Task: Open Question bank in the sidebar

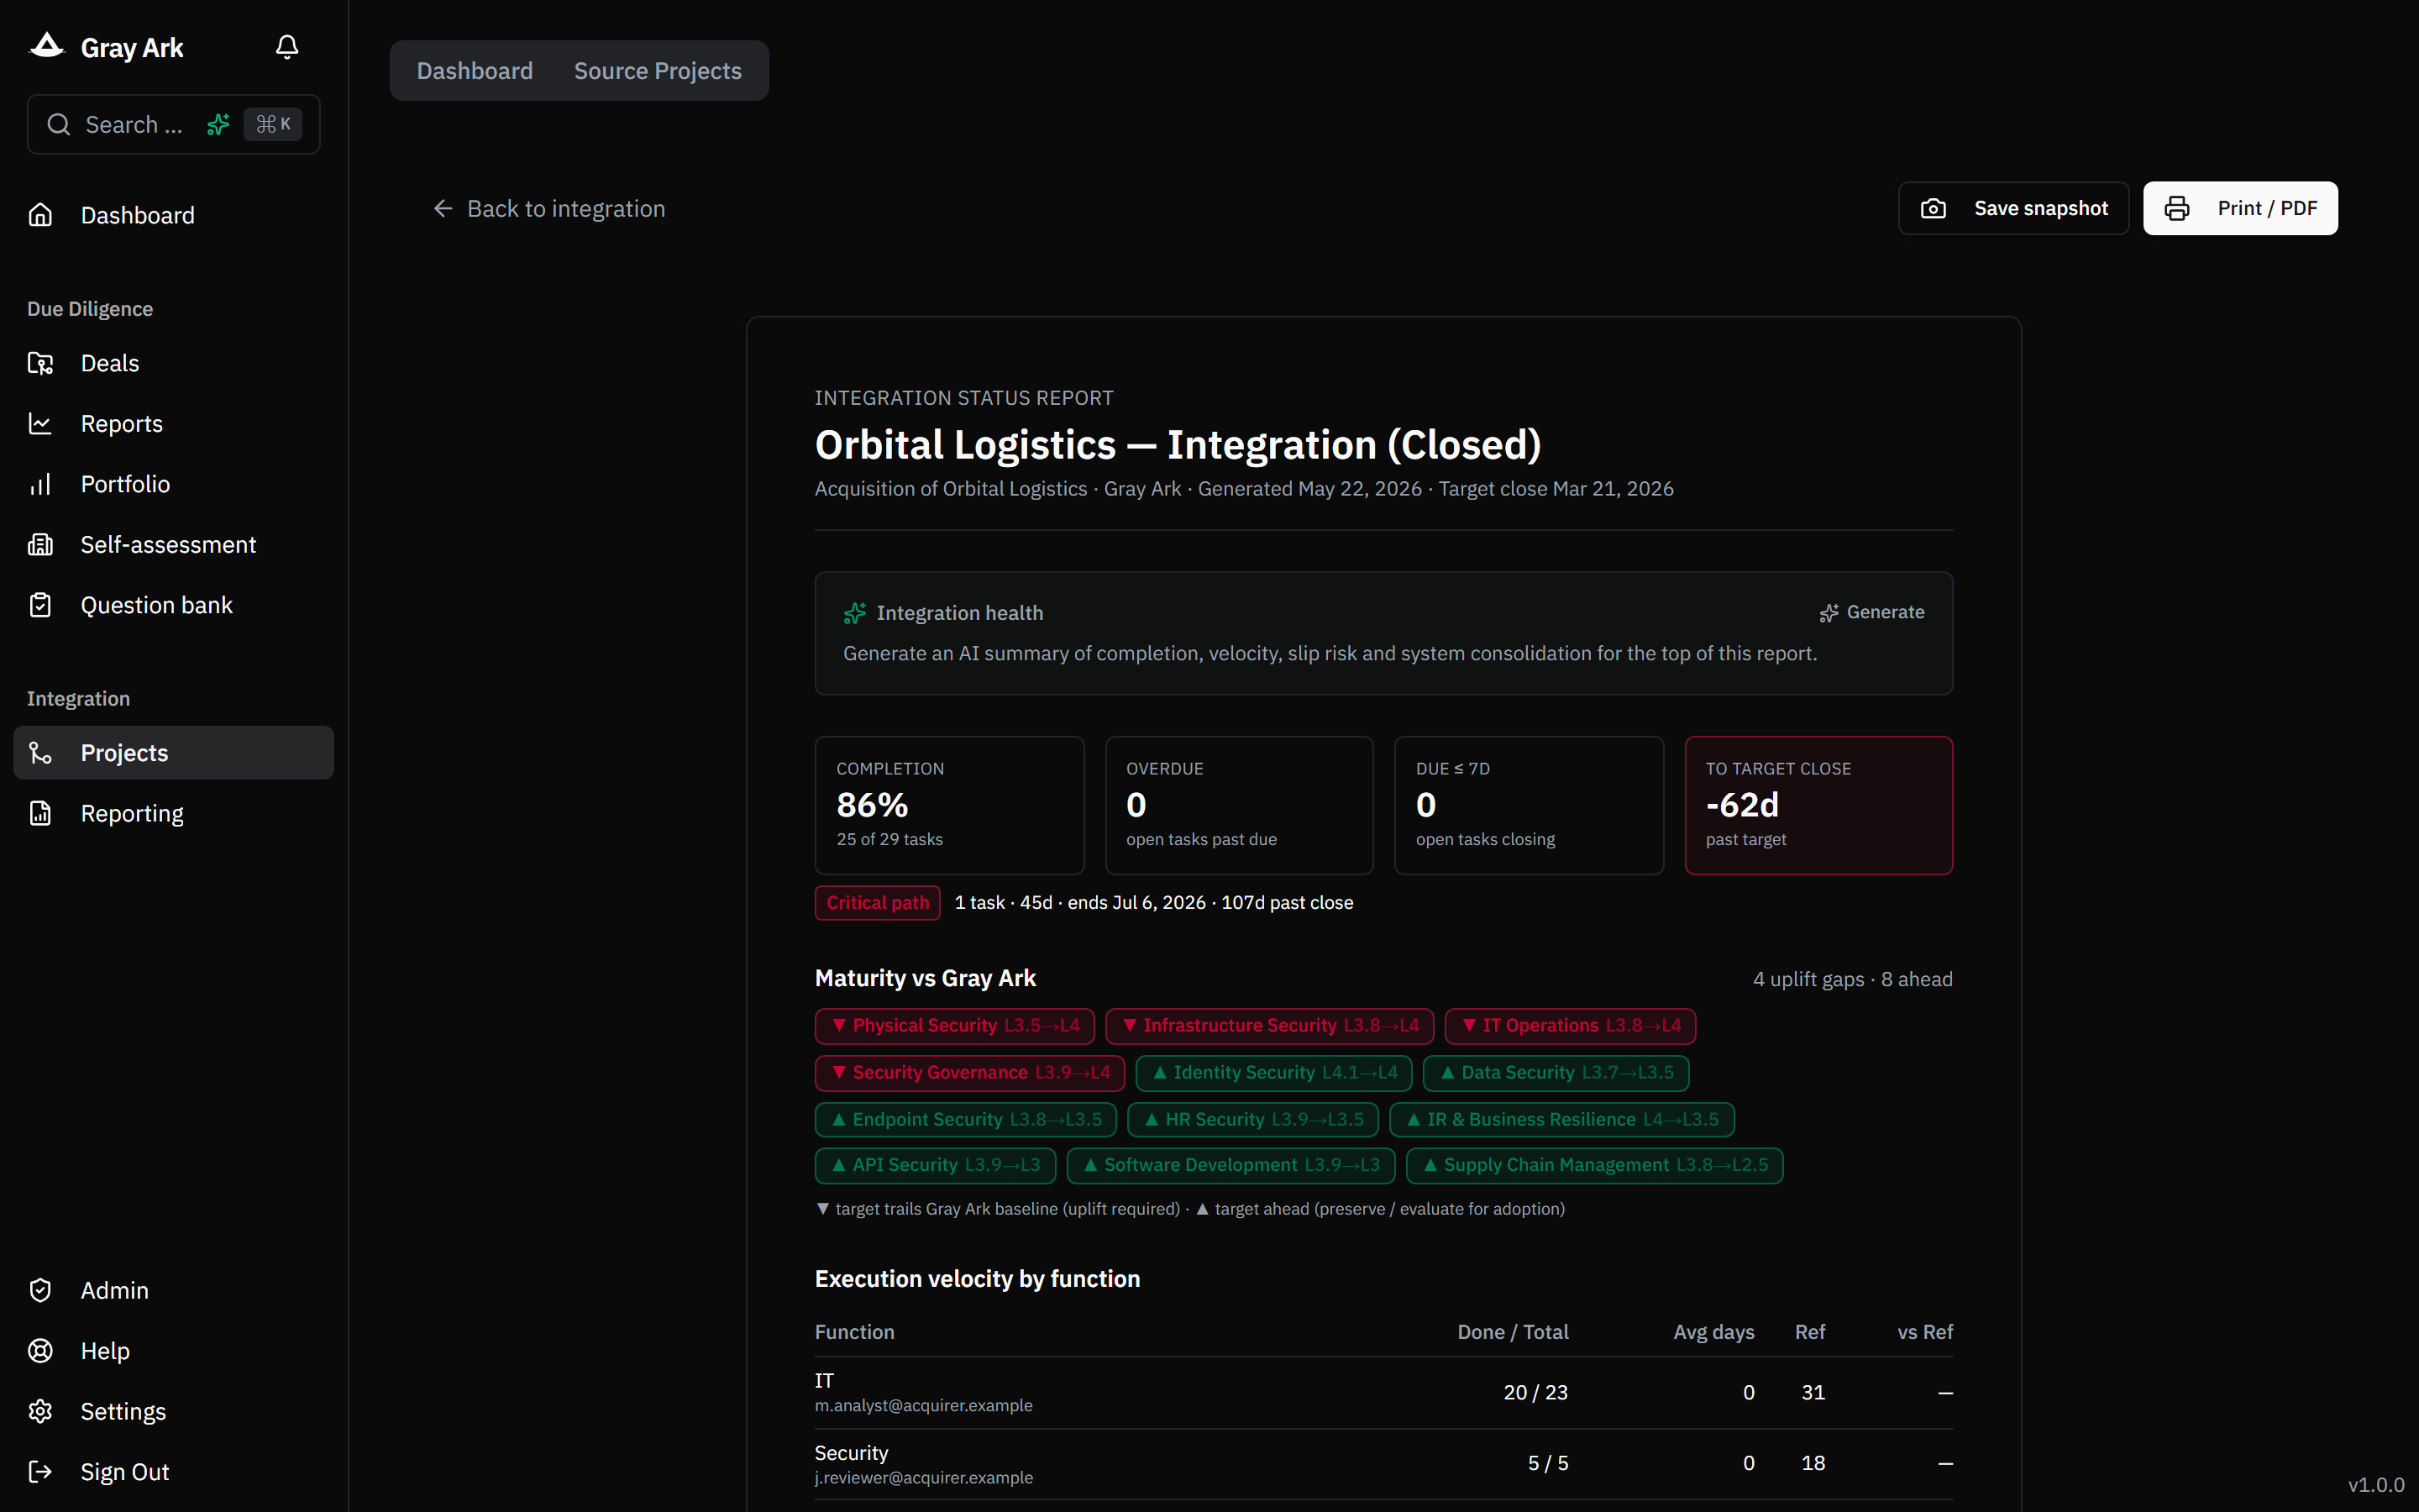Action: pos(174,605)
